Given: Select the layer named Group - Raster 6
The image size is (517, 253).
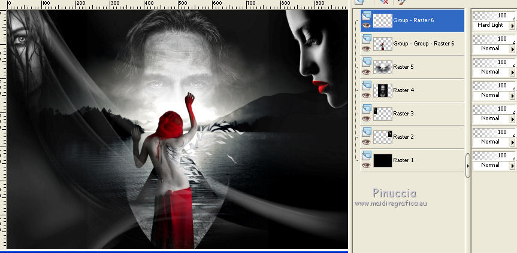Looking at the screenshot, I should pos(413,20).
